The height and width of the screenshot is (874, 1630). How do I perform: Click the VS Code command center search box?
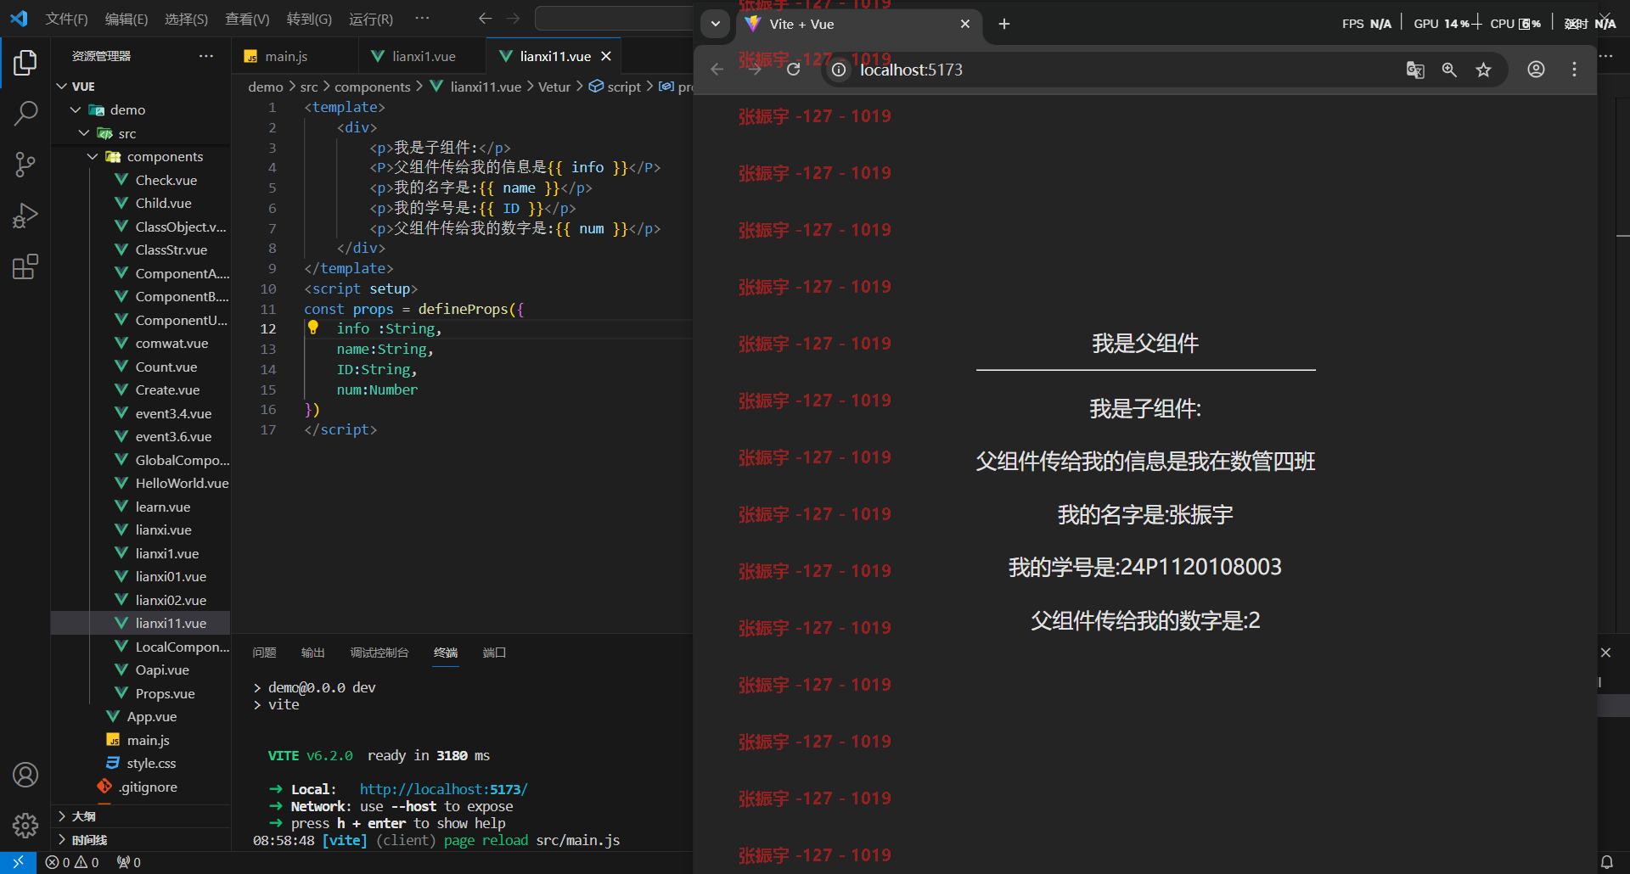pyautogui.click(x=615, y=19)
